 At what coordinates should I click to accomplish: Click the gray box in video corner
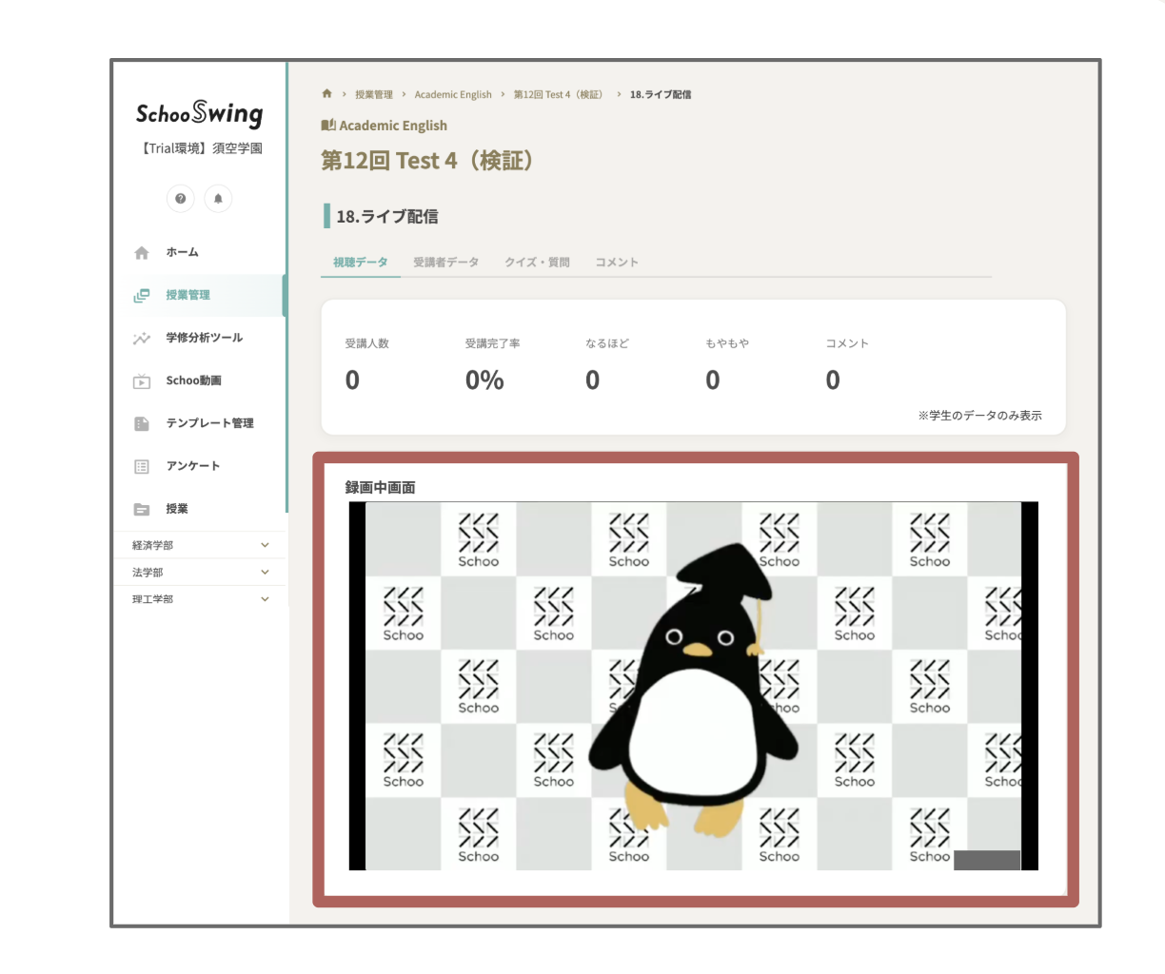tap(987, 861)
